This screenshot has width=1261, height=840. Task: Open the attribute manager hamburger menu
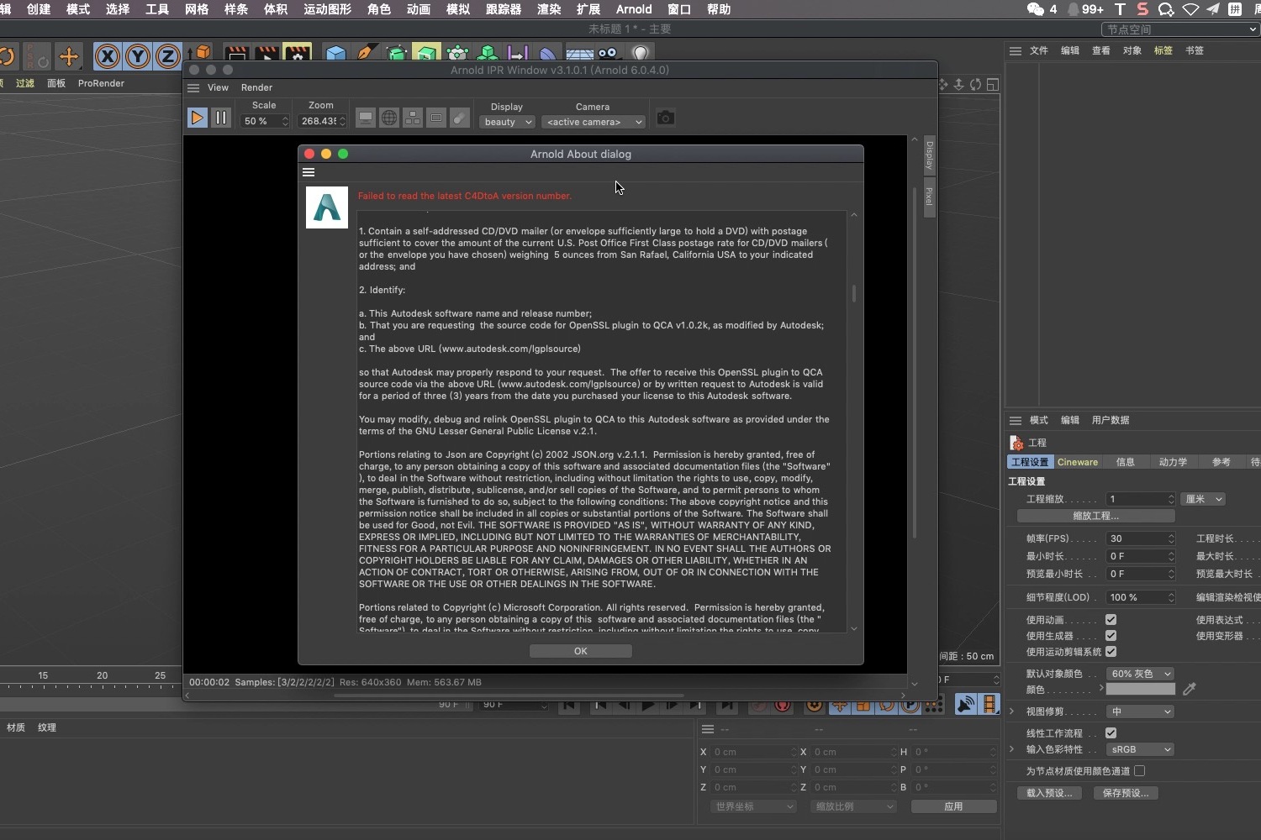click(x=1016, y=421)
